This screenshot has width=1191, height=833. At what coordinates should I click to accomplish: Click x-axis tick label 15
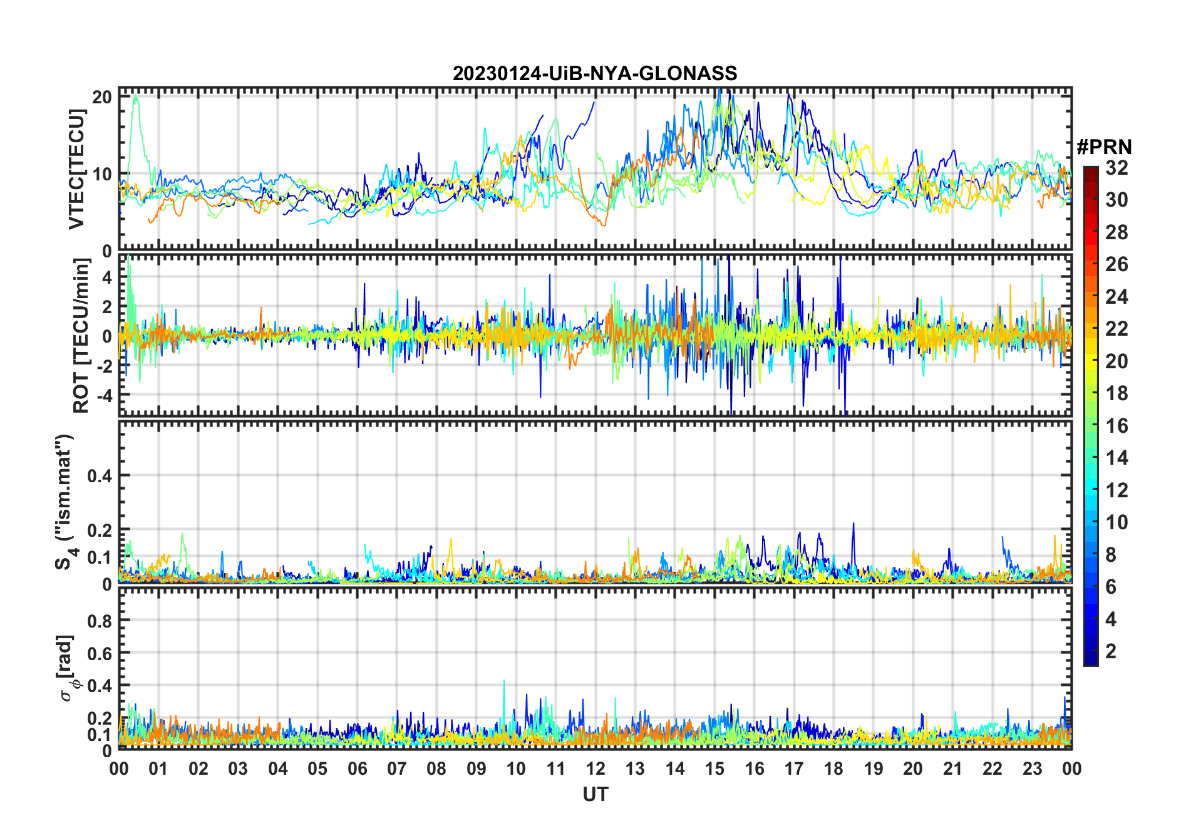pos(714,769)
